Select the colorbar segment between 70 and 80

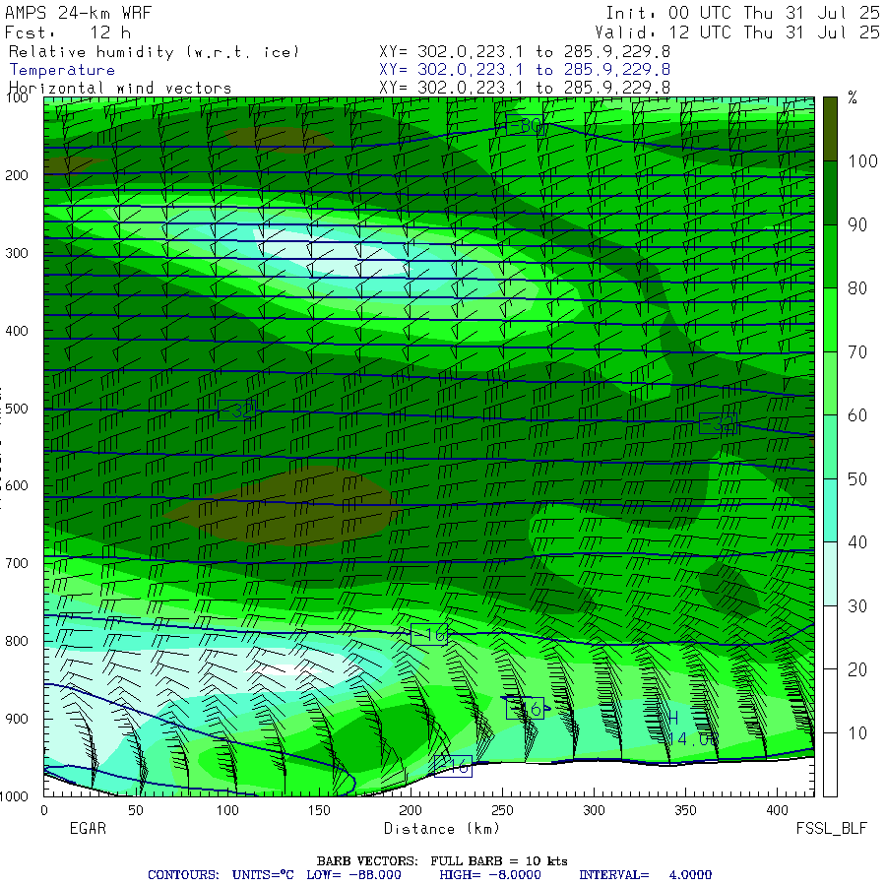pos(830,320)
